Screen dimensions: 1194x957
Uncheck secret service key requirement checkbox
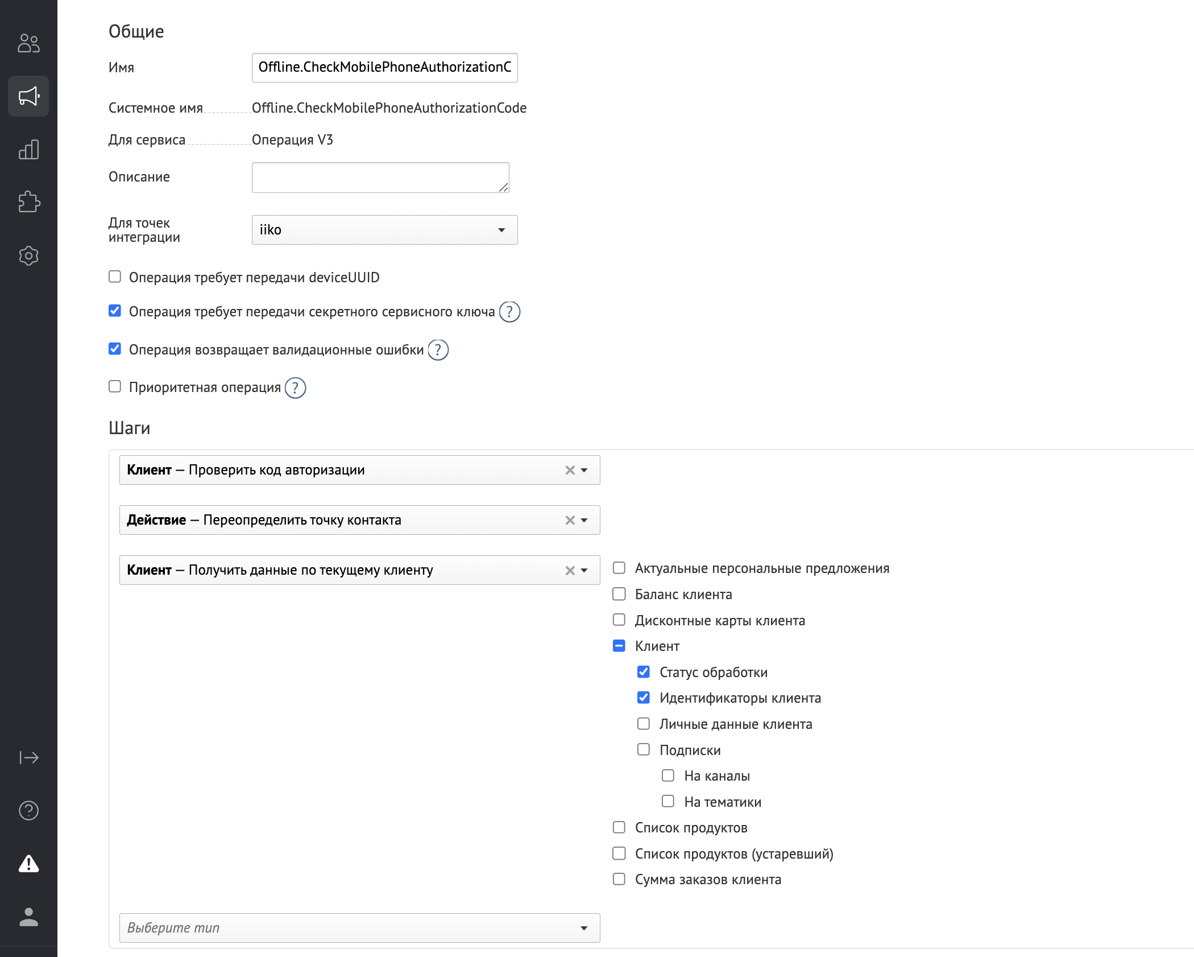coord(115,311)
